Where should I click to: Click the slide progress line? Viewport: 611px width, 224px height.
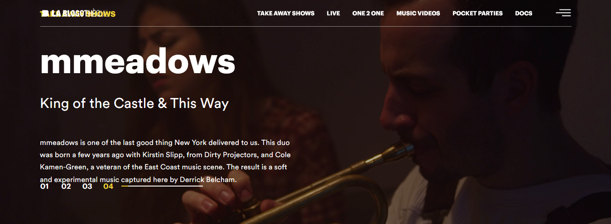point(162,186)
